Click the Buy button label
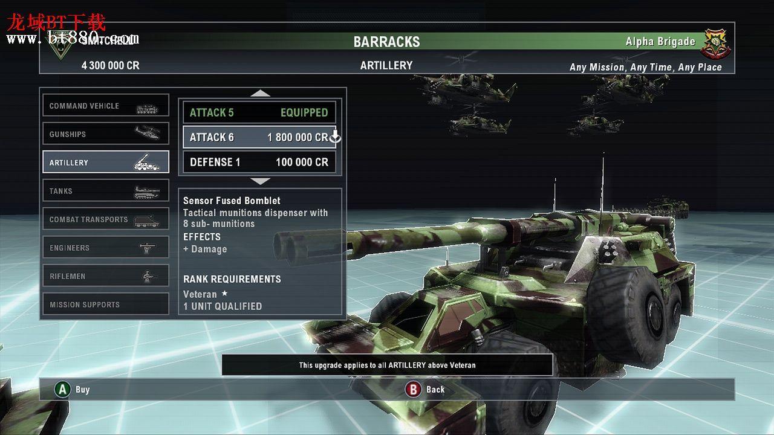The height and width of the screenshot is (435, 774). pyautogui.click(x=83, y=390)
